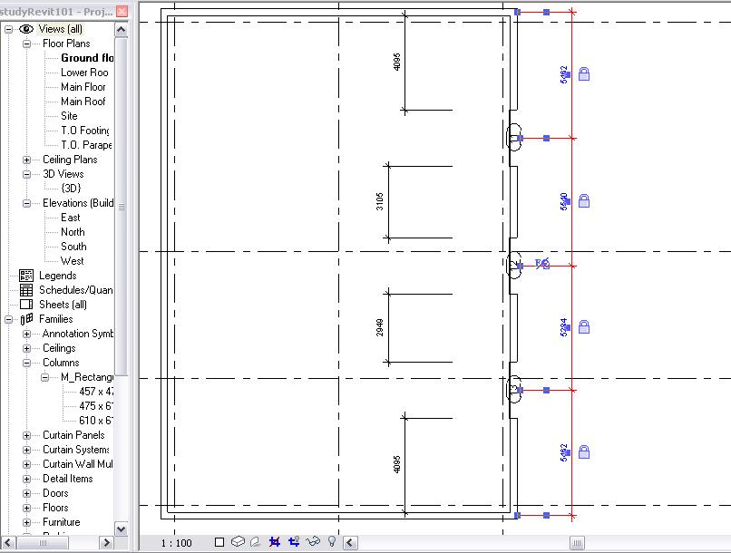Viewport: 731px width, 553px height.
Task: Click the drawing area horizontal scroll thumb
Action: coord(577,543)
